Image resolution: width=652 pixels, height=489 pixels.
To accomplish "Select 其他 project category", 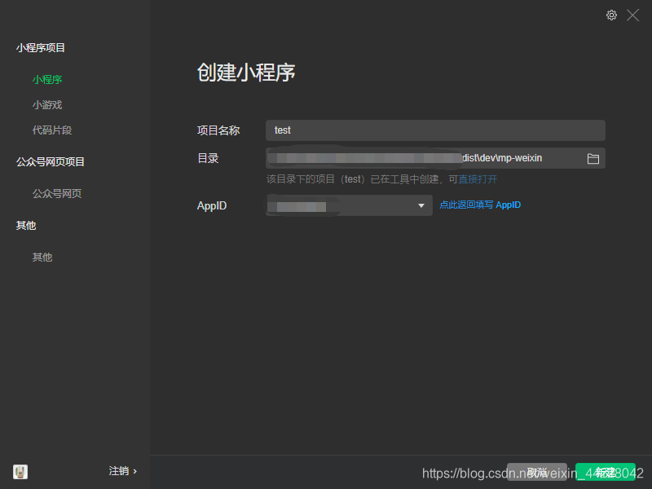I will (42, 257).
